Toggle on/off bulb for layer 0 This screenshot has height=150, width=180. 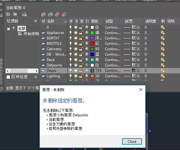71,27
